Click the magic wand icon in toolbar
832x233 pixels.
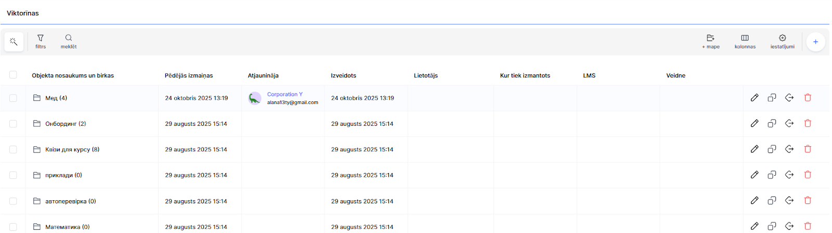click(x=14, y=42)
